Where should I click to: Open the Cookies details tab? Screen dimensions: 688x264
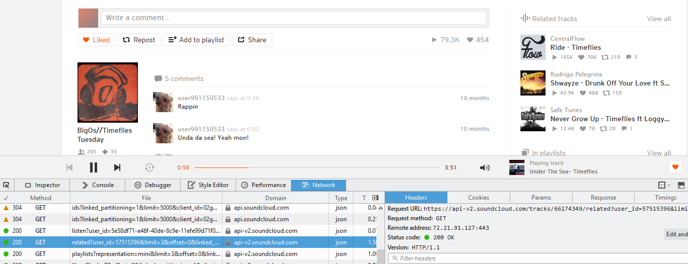coord(479,198)
